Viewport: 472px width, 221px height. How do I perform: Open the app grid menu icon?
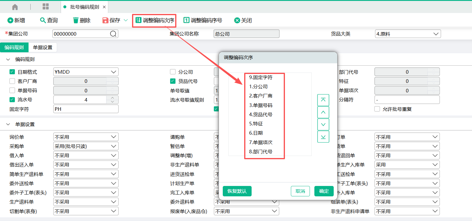pyautogui.click(x=46, y=7)
